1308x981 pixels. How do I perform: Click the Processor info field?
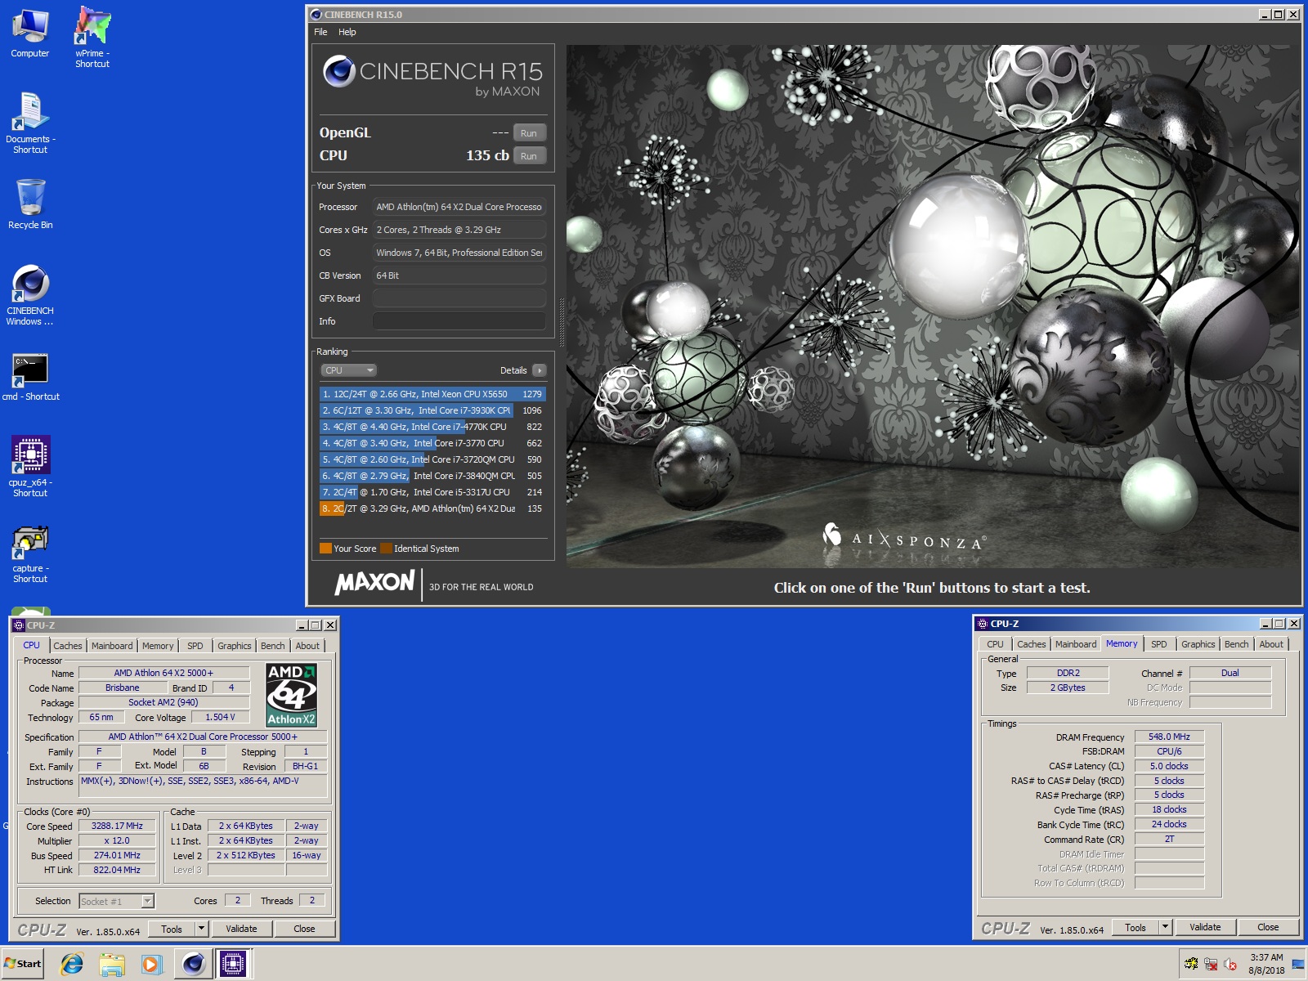pos(459,207)
